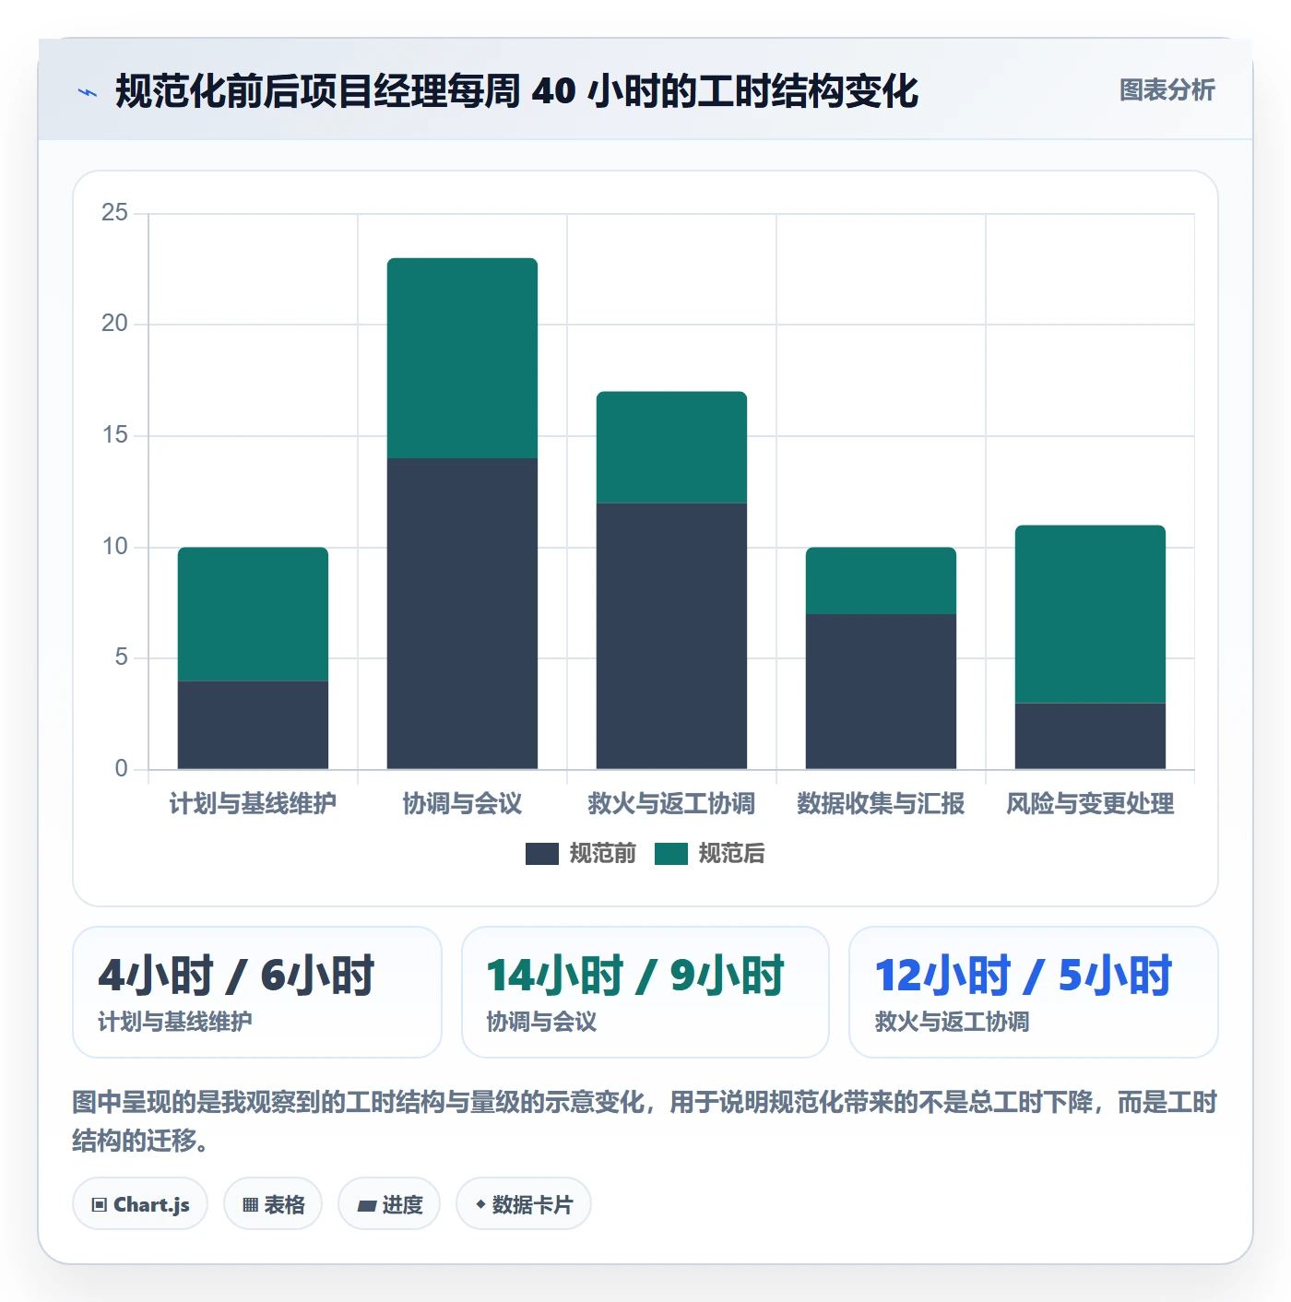This screenshot has height=1302, width=1291.
Task: Click the x-axis label 风险与变更处理
Action: coord(1090,803)
